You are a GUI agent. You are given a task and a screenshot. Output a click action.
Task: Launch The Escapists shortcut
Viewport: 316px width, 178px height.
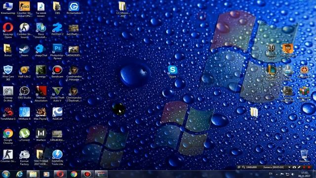pos(288,50)
